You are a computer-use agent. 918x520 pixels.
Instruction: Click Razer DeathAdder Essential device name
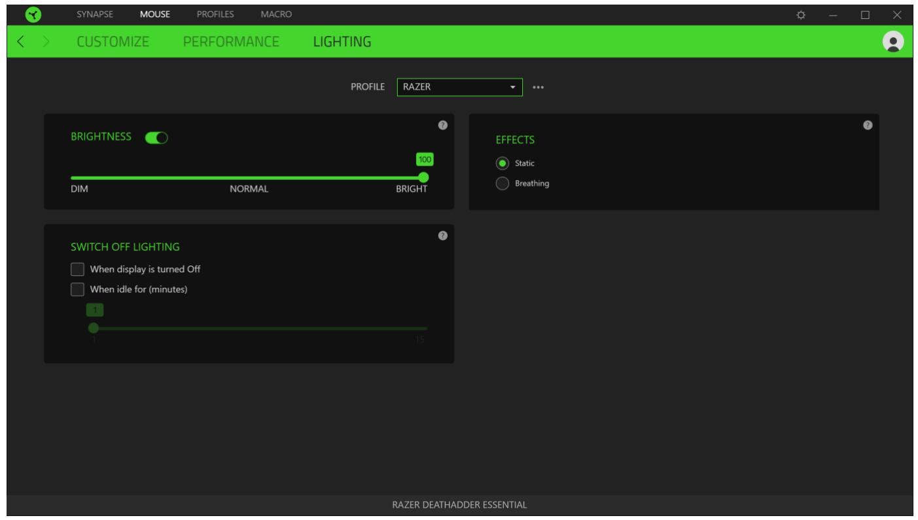click(x=459, y=505)
